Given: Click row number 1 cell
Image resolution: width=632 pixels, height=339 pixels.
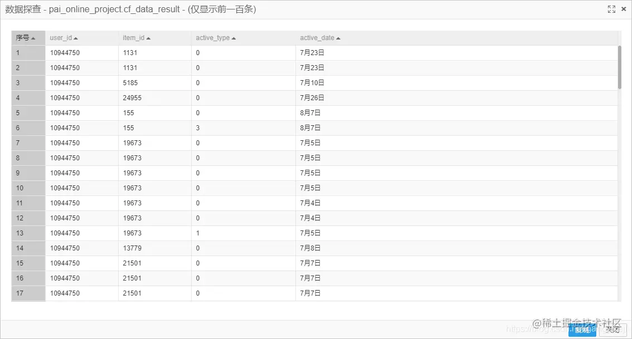Looking at the screenshot, I should pos(28,53).
